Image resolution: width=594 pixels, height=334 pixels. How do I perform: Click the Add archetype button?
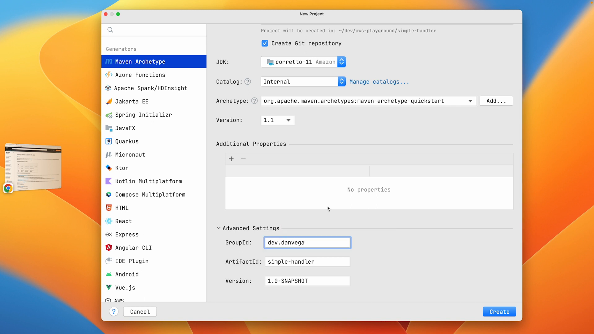(496, 101)
